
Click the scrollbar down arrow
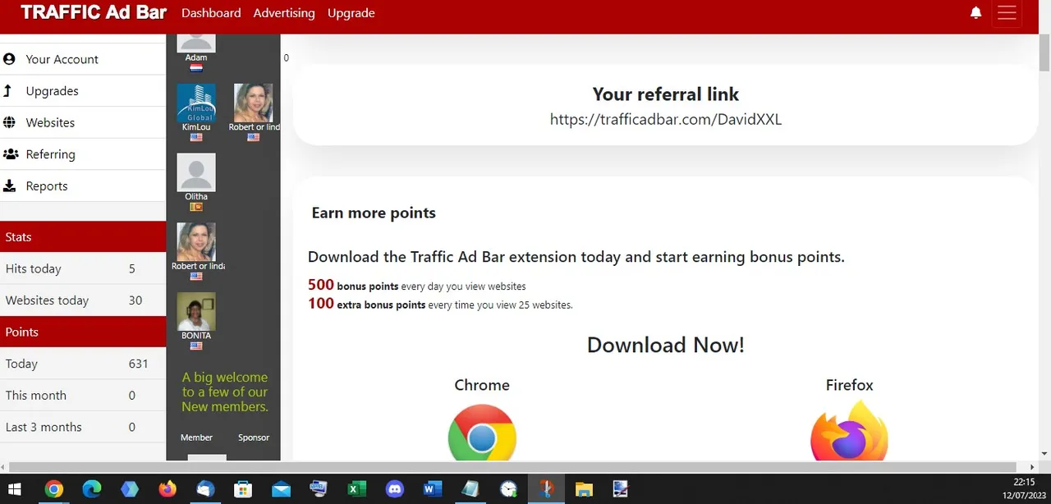click(x=1044, y=453)
